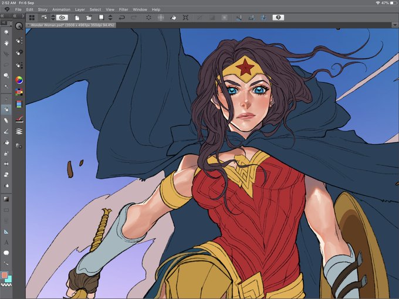Open the Select menu
Image resolution: width=399 pixels, height=299 pixels.
point(95,9)
